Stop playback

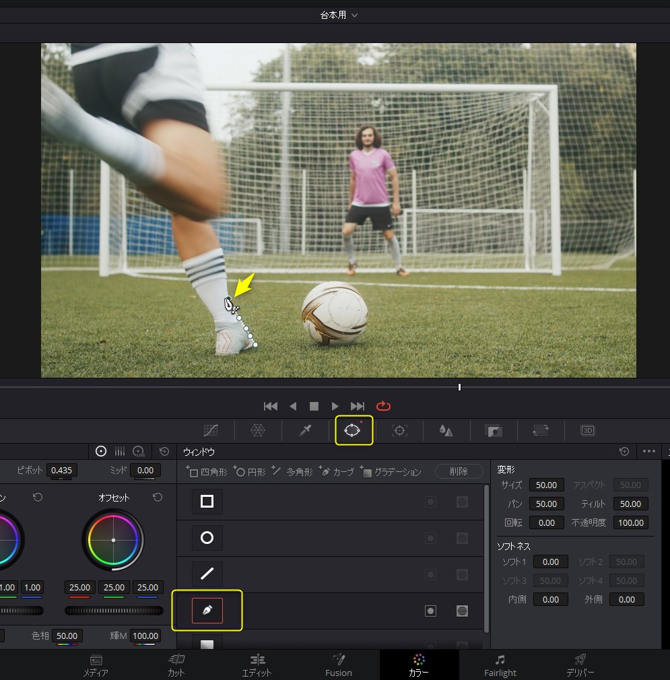[x=314, y=407]
